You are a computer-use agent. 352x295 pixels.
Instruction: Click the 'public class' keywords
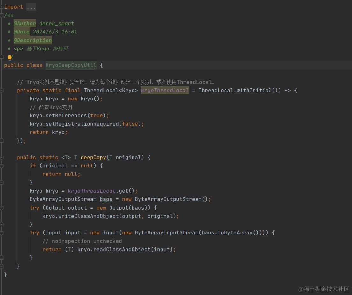pyautogui.click(x=23, y=65)
